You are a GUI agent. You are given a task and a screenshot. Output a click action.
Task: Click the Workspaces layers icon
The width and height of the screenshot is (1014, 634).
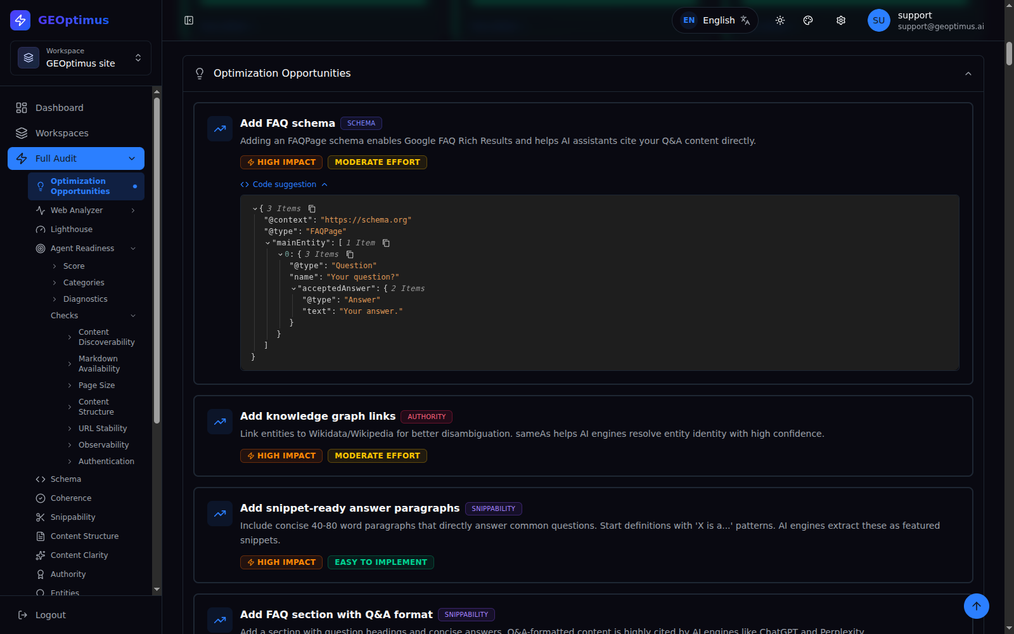[22, 133]
